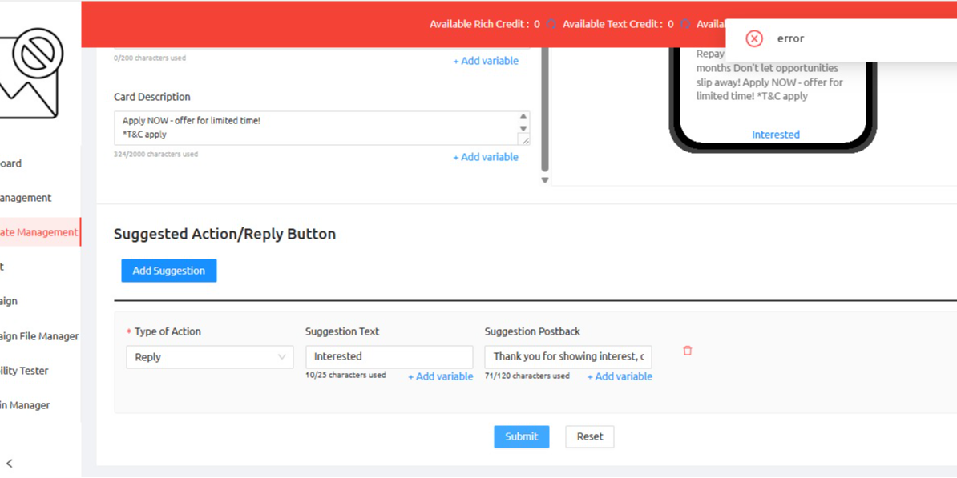Click the Add Suggestion button
The height and width of the screenshot is (478, 957).
[x=169, y=271]
